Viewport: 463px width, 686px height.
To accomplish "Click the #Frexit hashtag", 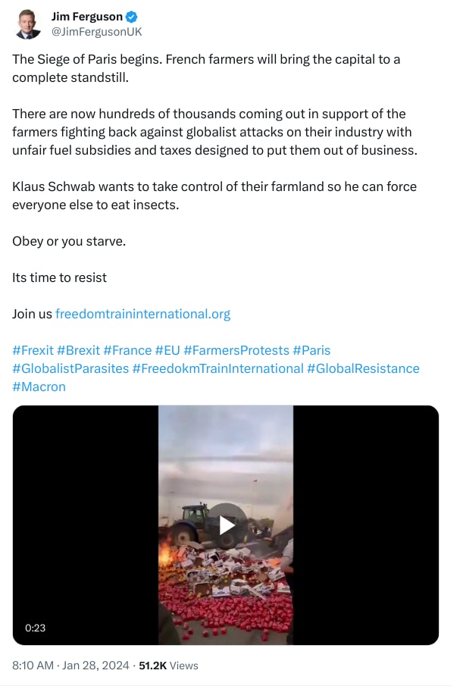I will (x=32, y=350).
